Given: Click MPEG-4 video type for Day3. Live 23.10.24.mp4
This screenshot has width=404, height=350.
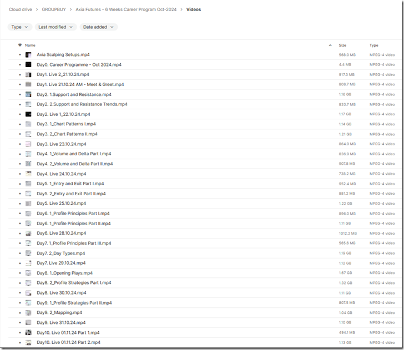Looking at the screenshot, I should [x=382, y=144].
